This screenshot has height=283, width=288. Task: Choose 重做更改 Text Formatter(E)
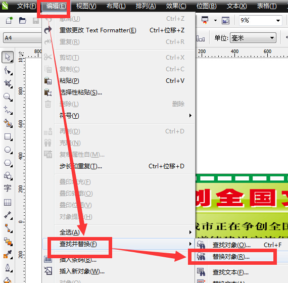[x=119, y=30]
